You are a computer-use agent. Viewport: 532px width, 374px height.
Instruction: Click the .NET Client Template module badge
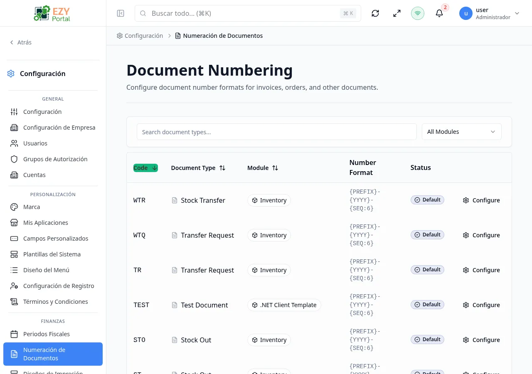pyautogui.click(x=284, y=305)
